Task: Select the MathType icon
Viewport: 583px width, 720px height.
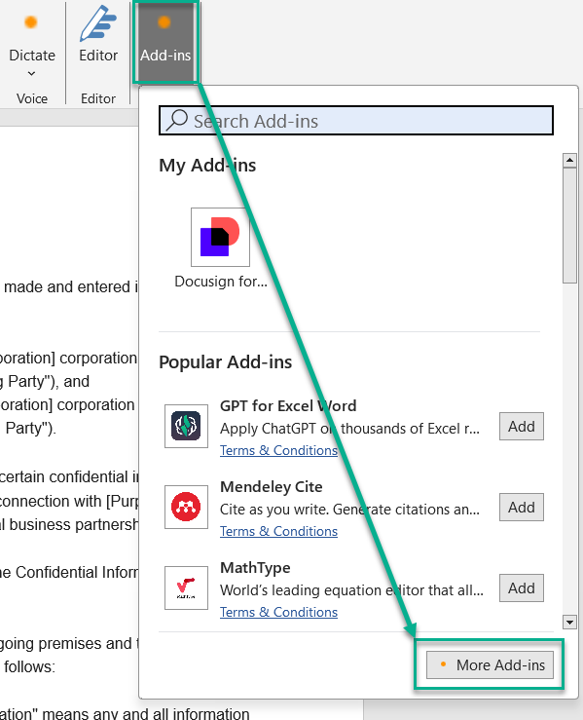Action: coord(186,587)
